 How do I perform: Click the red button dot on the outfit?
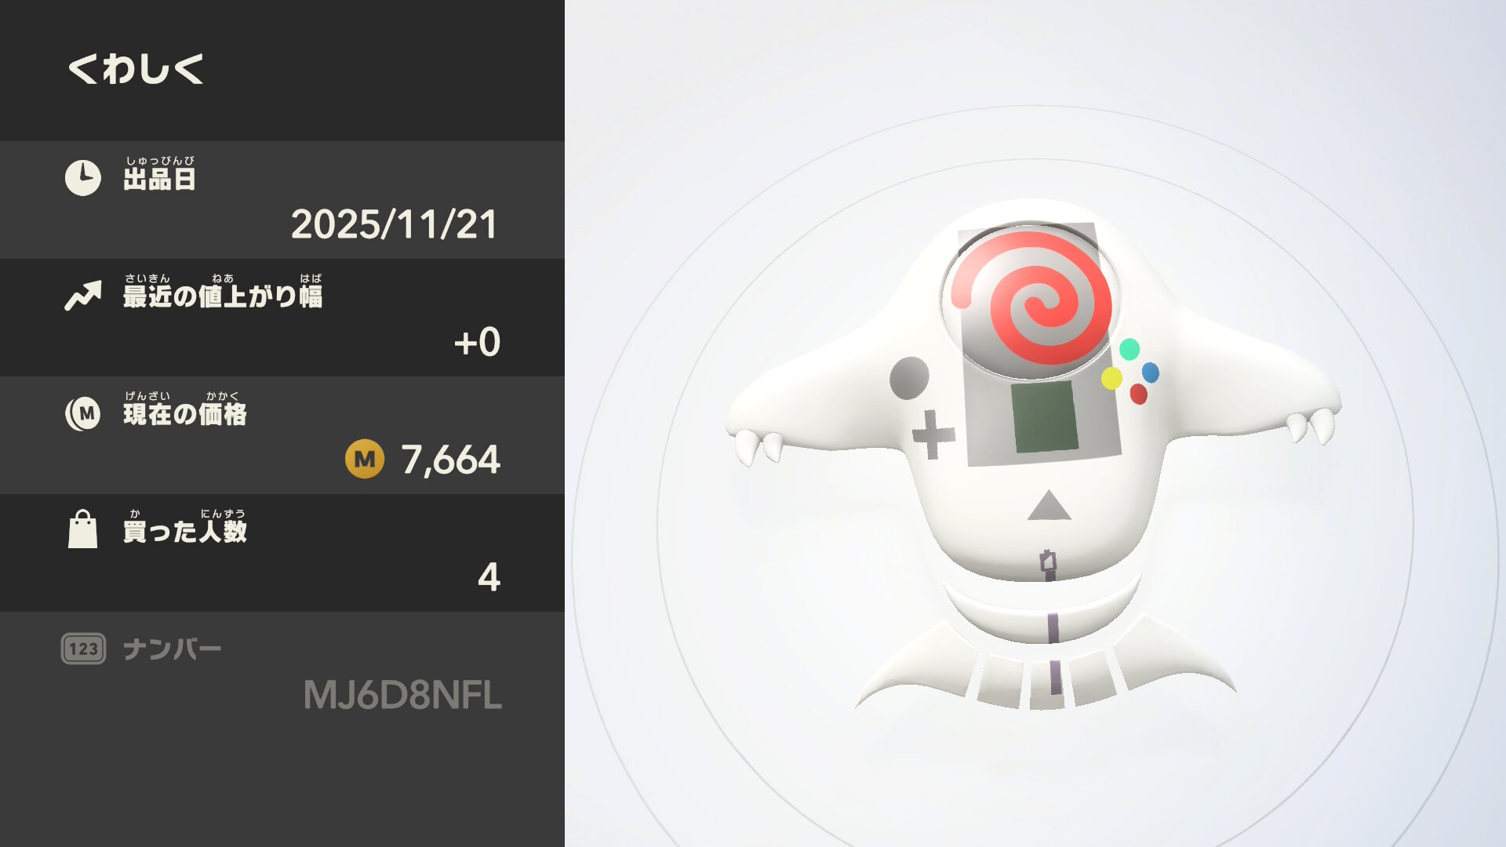pyautogui.click(x=1138, y=394)
